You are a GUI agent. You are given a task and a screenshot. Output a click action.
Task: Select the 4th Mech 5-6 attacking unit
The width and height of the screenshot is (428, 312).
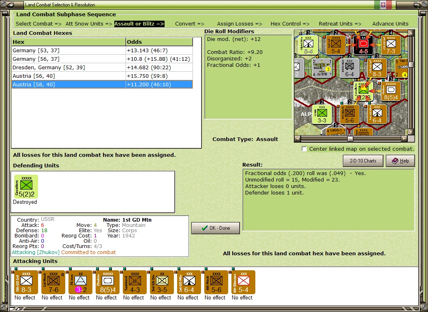click(216, 282)
